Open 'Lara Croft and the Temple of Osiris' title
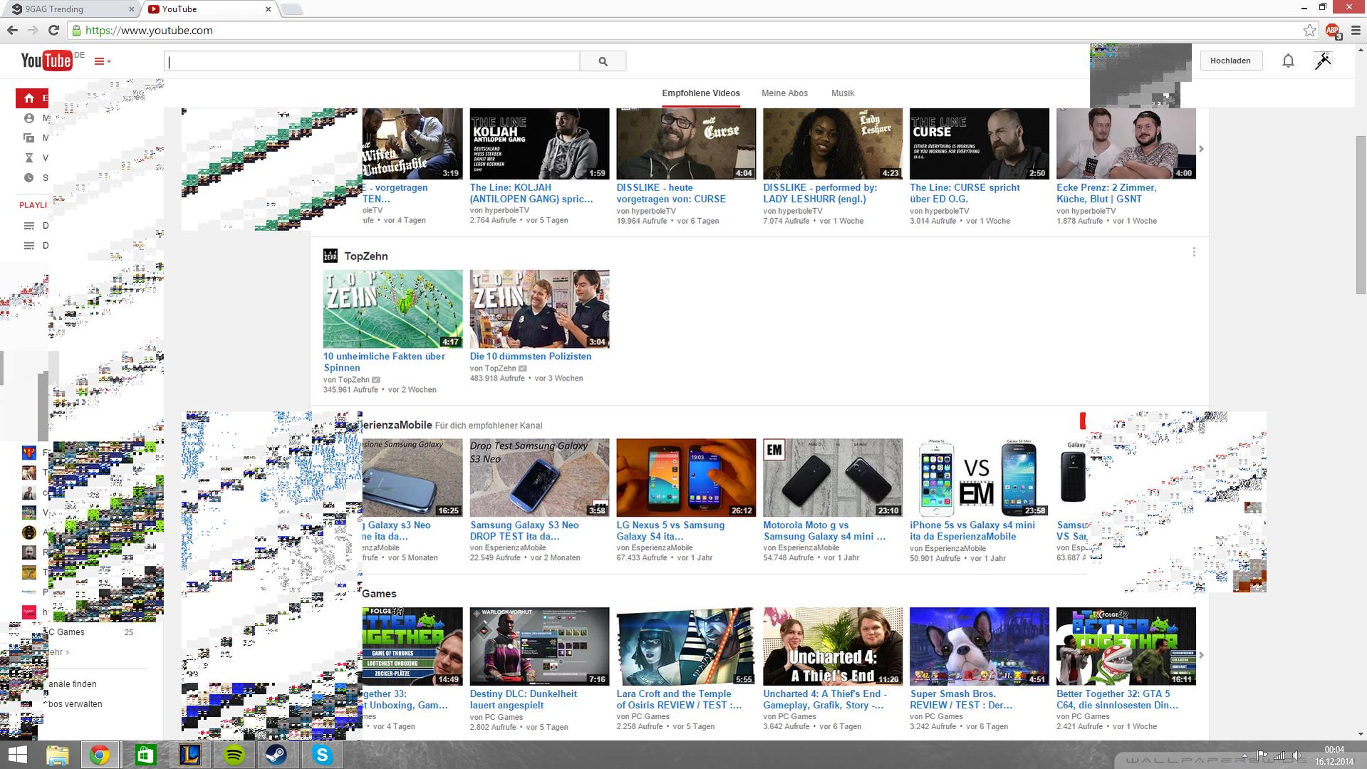The width and height of the screenshot is (1367, 769). tap(679, 700)
